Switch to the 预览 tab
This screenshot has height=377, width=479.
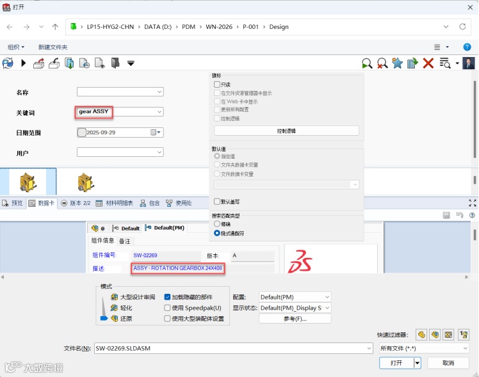(x=13, y=203)
